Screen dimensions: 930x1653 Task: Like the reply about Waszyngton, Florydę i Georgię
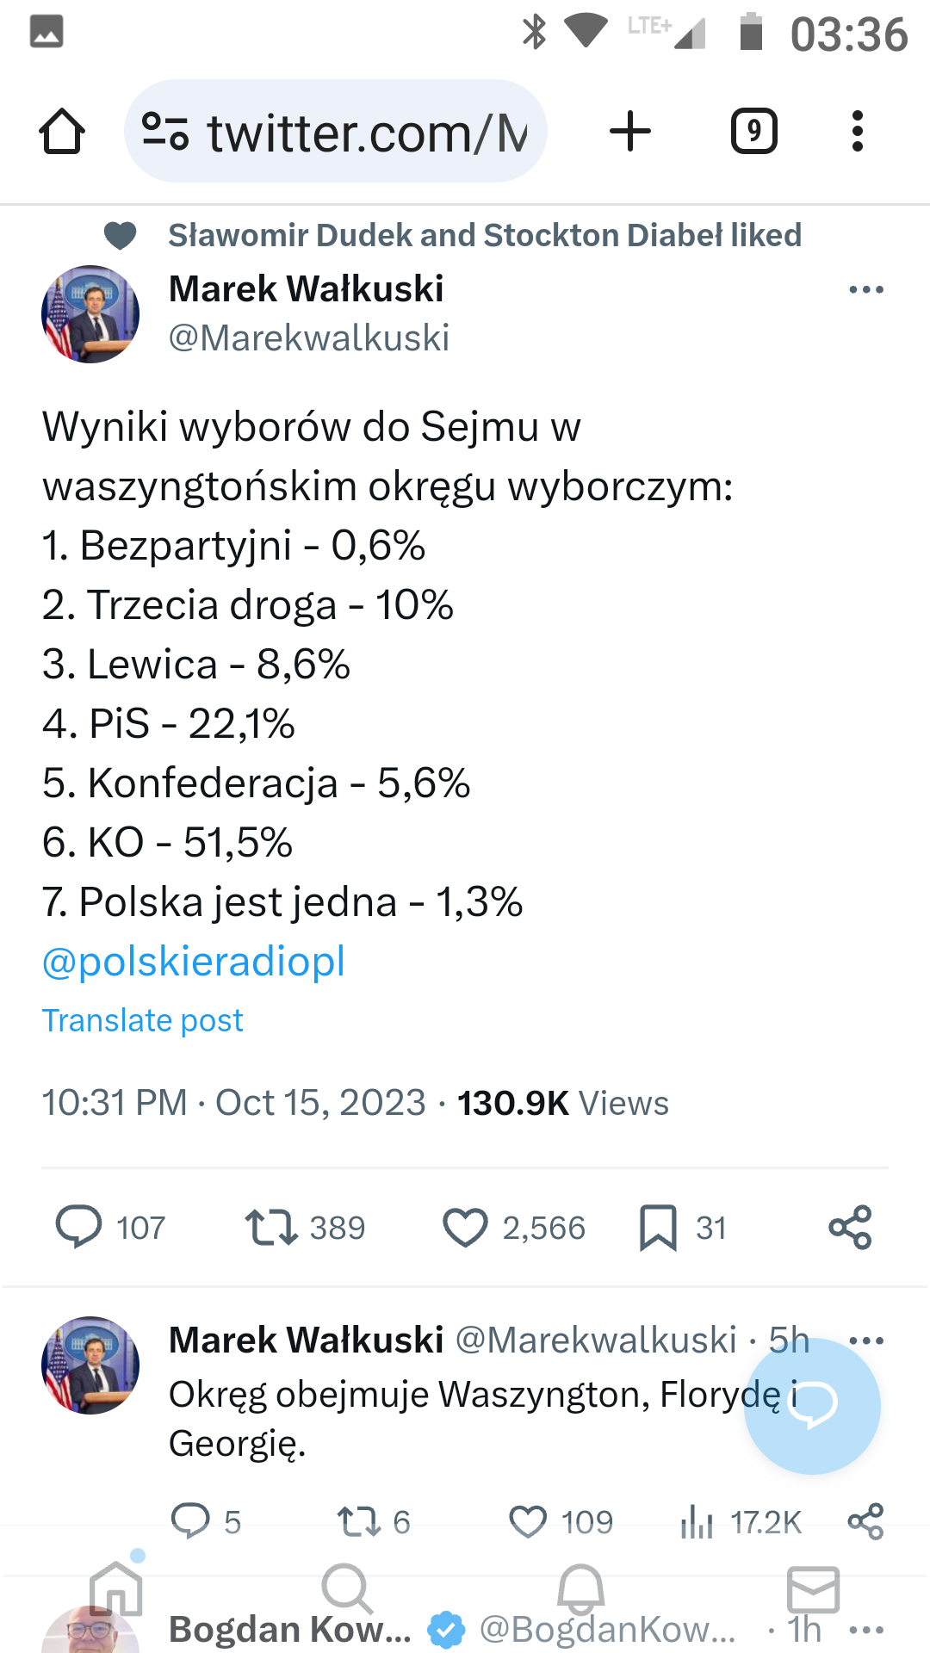pyautogui.click(x=528, y=1521)
